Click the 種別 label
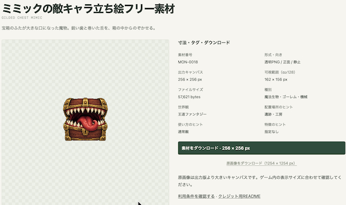Image resolution: width=346 pixels, height=205 pixels. 268,90
